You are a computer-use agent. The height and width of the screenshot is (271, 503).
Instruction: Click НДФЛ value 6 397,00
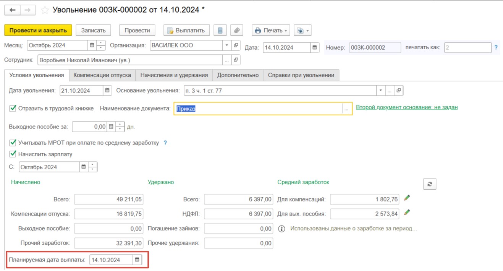(x=239, y=214)
